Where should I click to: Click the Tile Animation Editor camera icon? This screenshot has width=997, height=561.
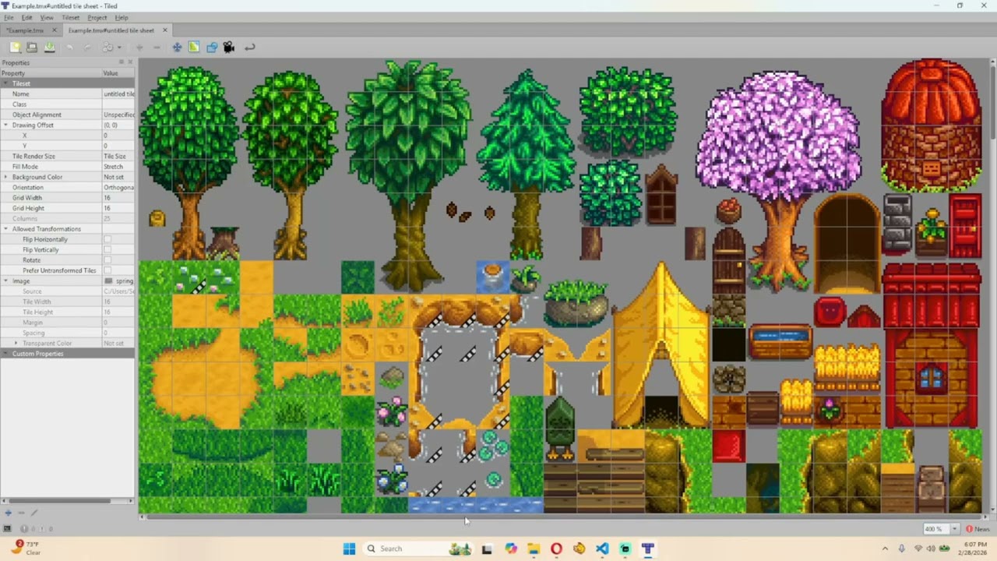click(x=228, y=48)
